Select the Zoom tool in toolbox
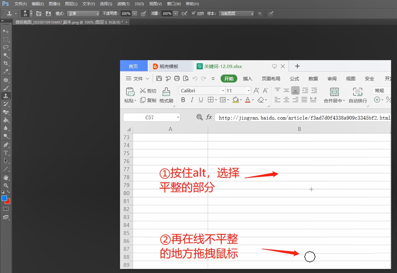 (6, 185)
